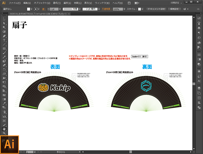This screenshot has height=154, width=203.
Task: Close the open document tab
Action: [x=69, y=14]
